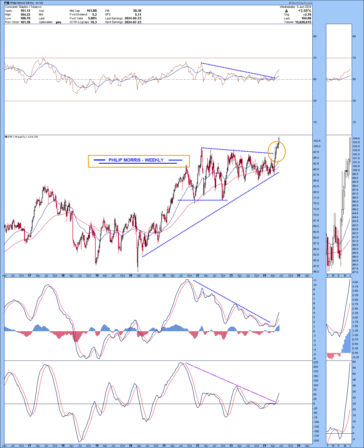
Task: Select the PHILIP MORRIS - WEEKLY annotation box
Action: click(x=139, y=161)
